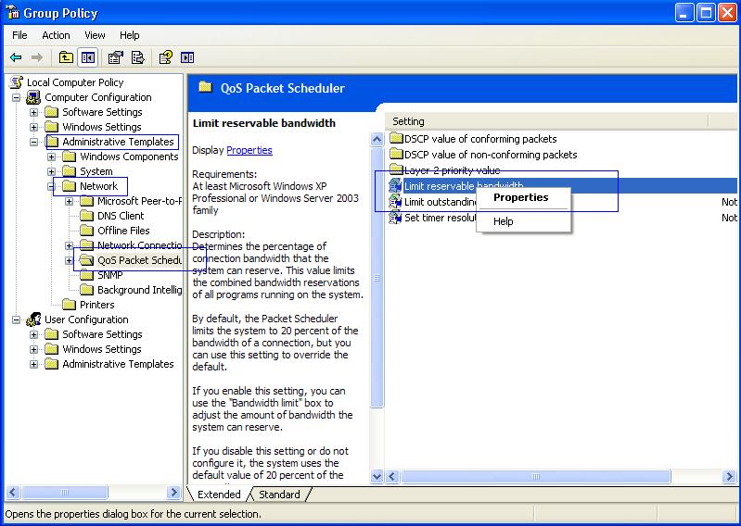
Task: Select Limit reservable bandwidth setting text
Action: pyautogui.click(x=464, y=186)
